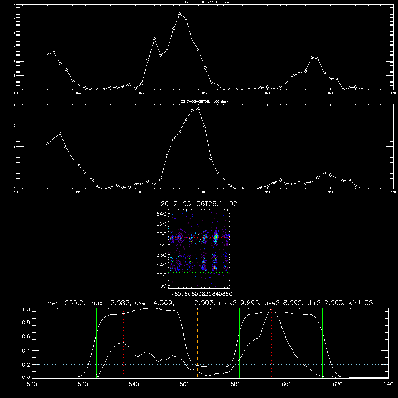Screen dimensions: 398x398
Task: Click the first diamond data point in dusk plot
Action: 47,144
